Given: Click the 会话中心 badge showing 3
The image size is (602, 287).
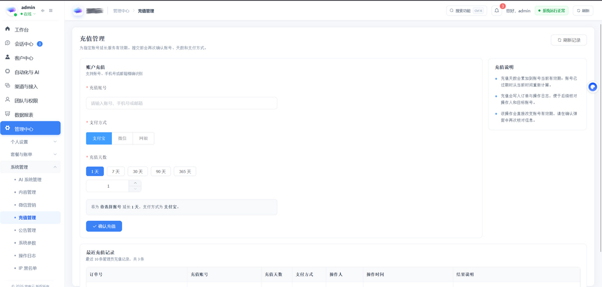Looking at the screenshot, I should coord(40,44).
